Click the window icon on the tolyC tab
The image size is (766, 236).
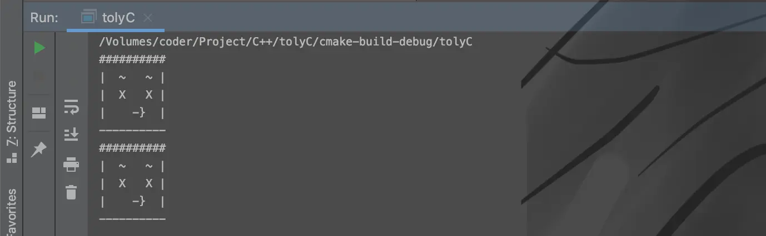click(x=89, y=17)
